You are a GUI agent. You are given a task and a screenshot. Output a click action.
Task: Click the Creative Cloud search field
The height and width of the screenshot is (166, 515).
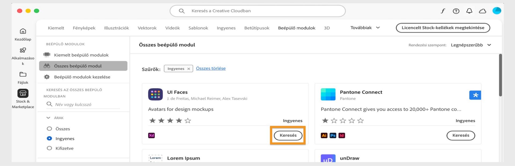point(257,11)
